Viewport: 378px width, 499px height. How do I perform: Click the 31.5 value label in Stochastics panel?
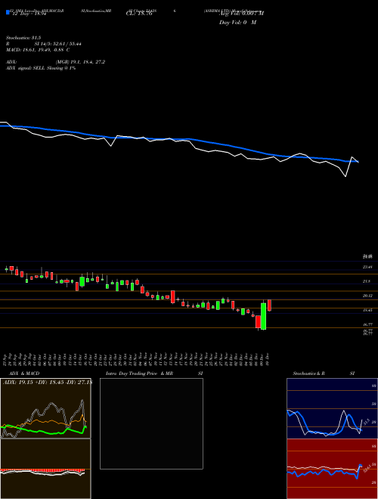[x=366, y=423]
